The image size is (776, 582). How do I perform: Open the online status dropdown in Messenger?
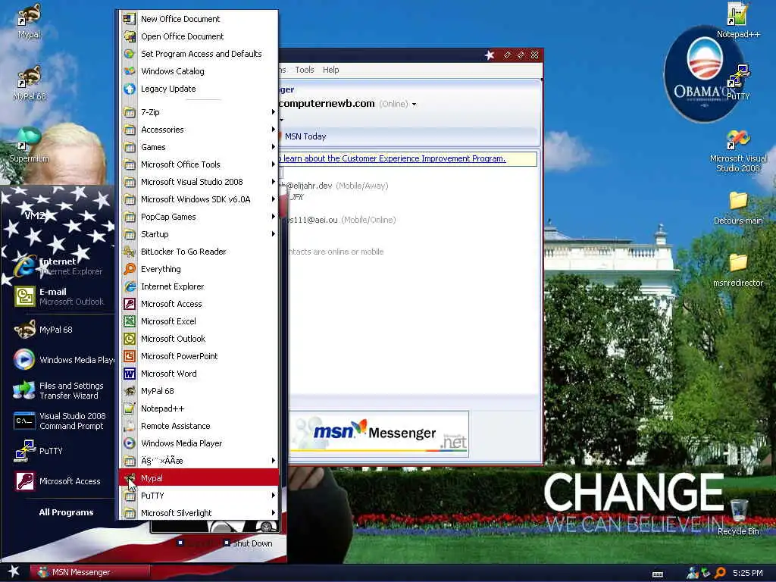click(x=415, y=105)
